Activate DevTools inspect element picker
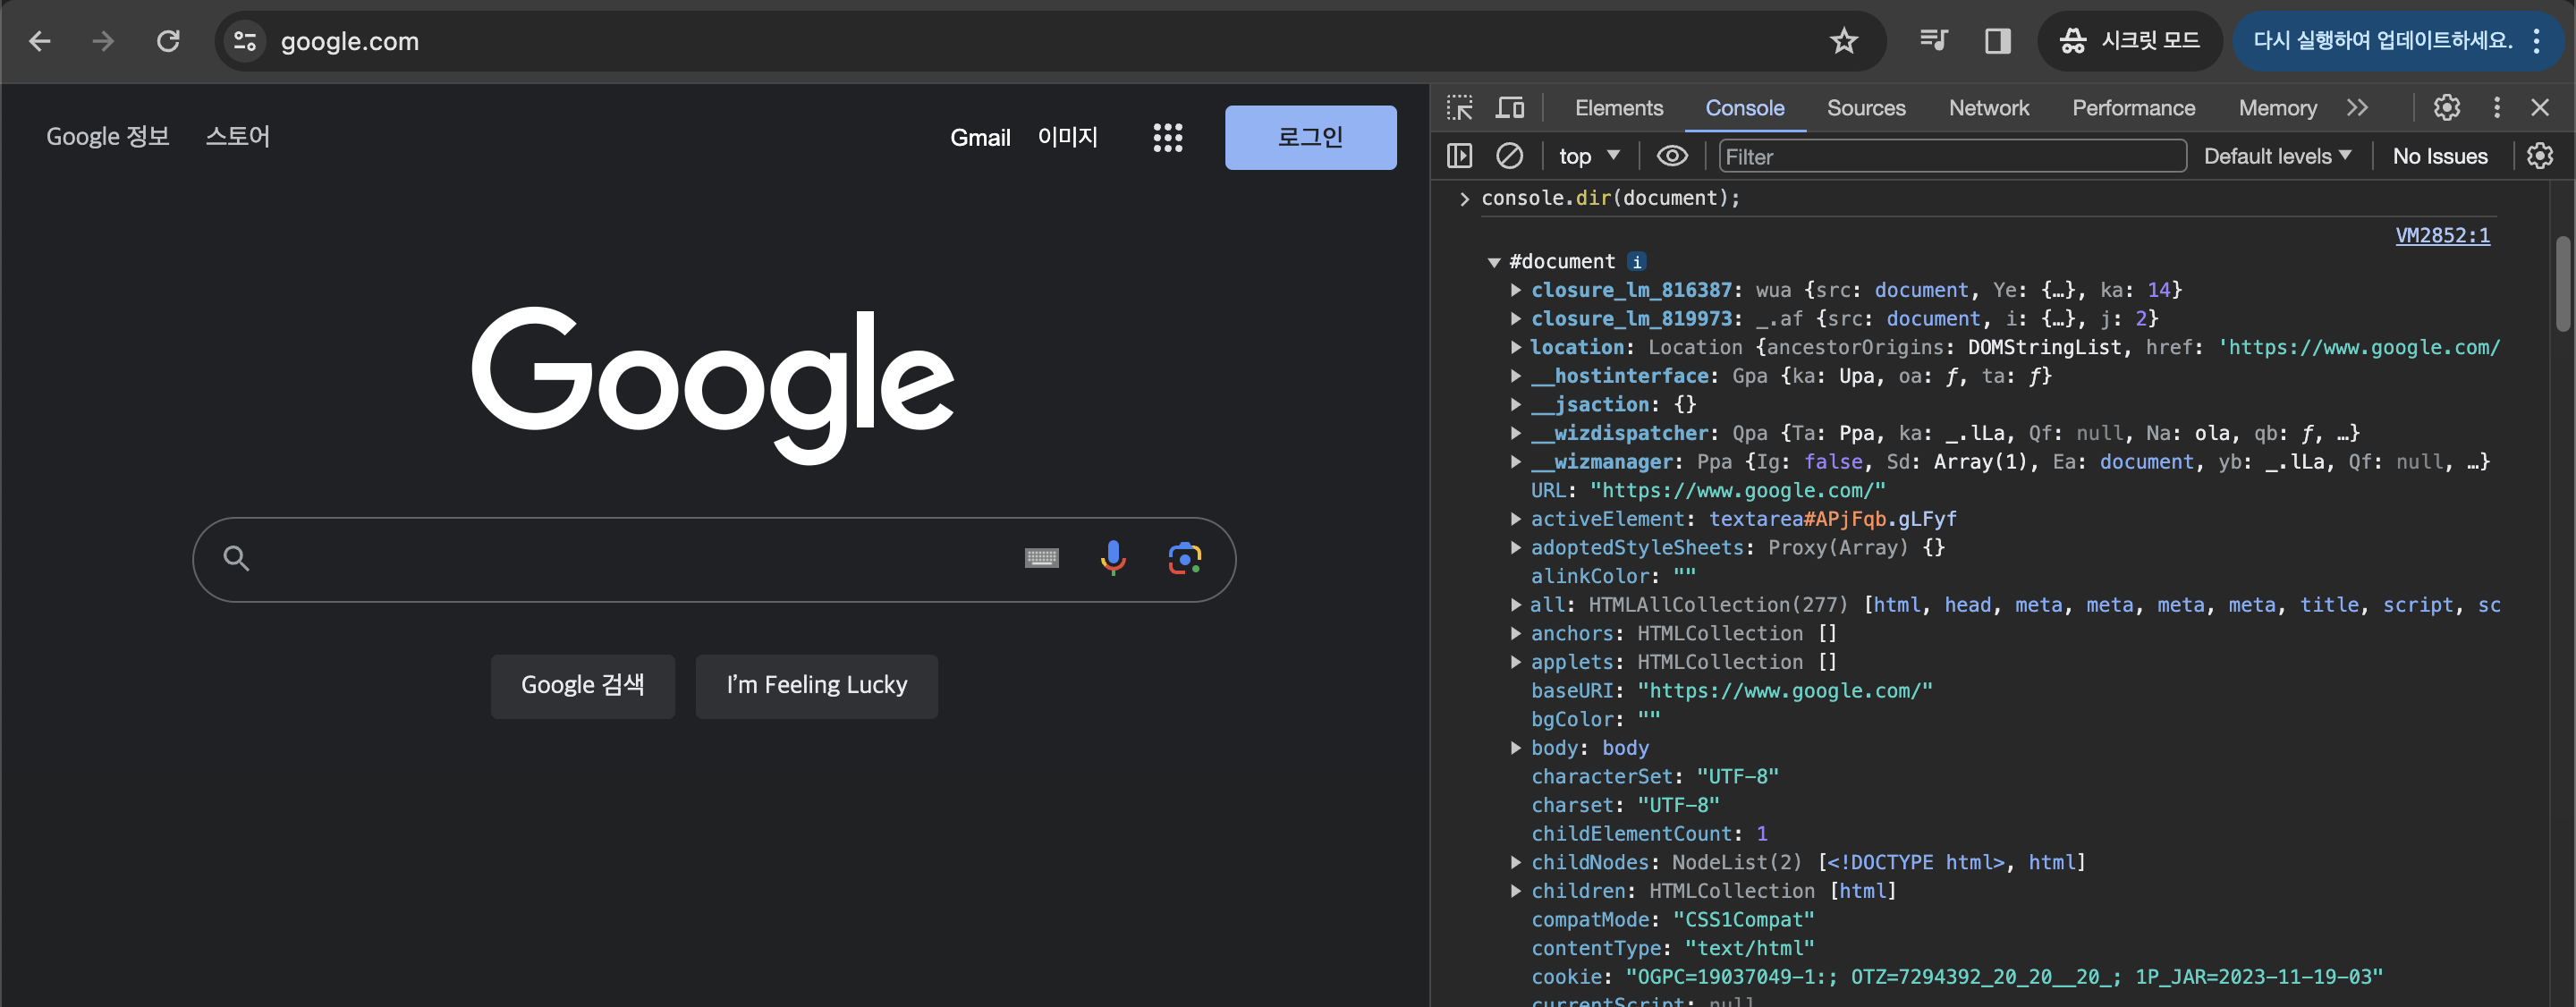This screenshot has width=2576, height=1007. click(x=1460, y=107)
